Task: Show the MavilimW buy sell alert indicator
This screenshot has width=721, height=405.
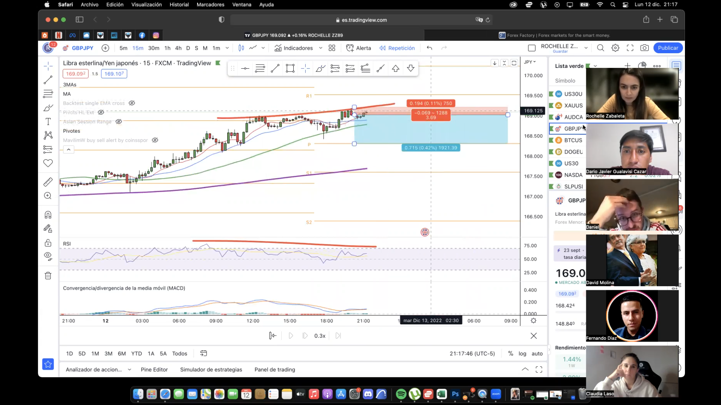Action: coord(155,140)
